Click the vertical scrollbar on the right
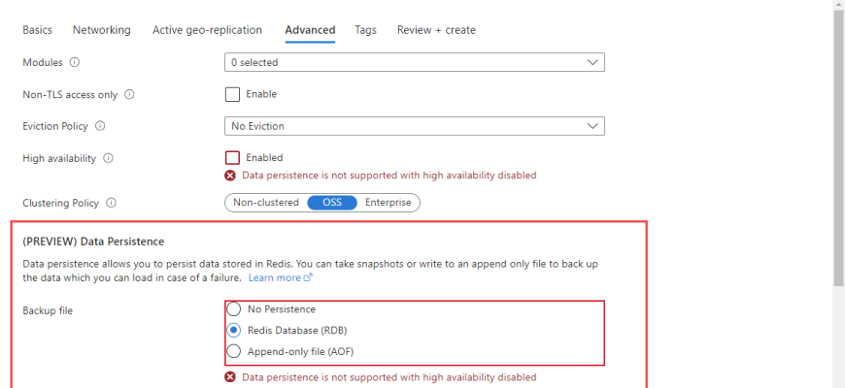This screenshot has height=388, width=845. [838, 145]
